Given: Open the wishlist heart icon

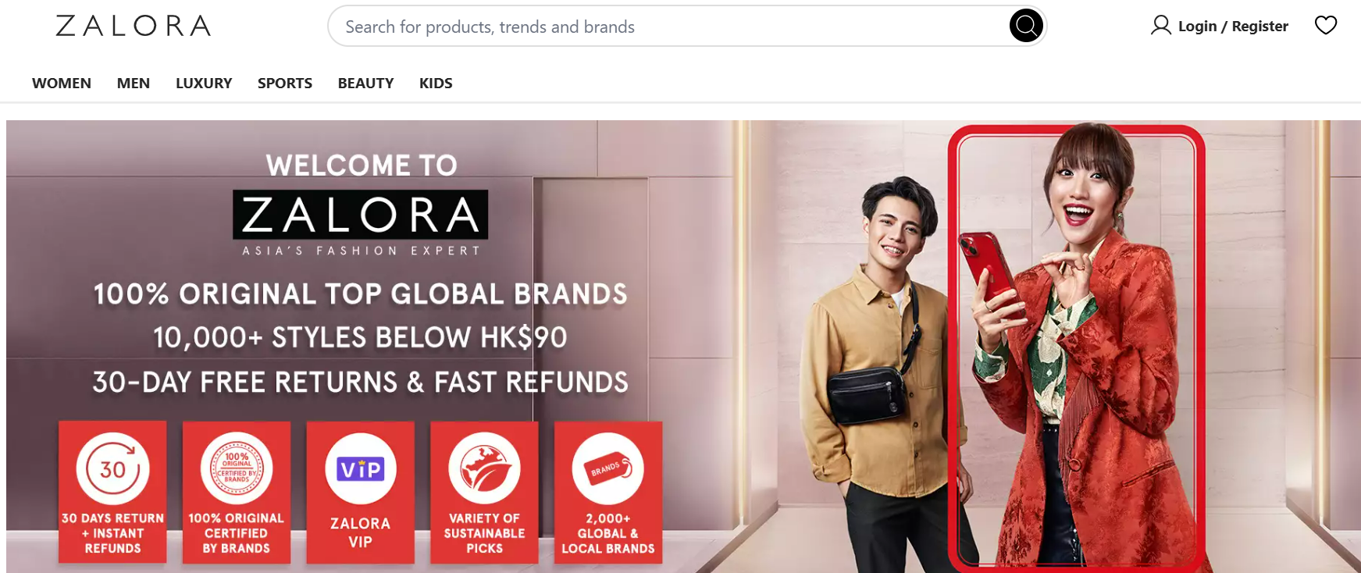Looking at the screenshot, I should (1325, 26).
